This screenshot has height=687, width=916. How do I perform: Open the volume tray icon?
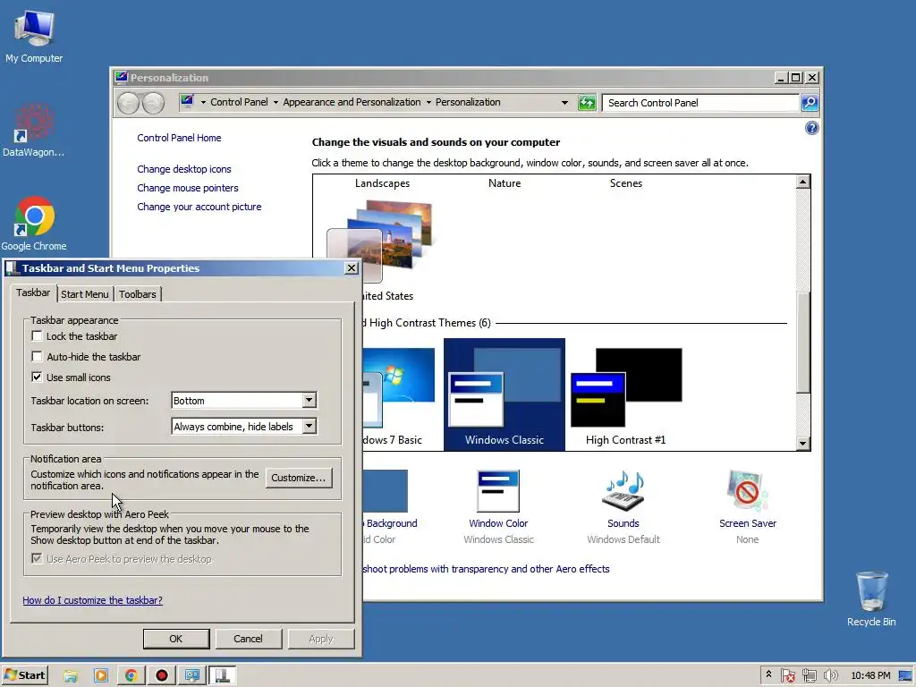click(831, 676)
